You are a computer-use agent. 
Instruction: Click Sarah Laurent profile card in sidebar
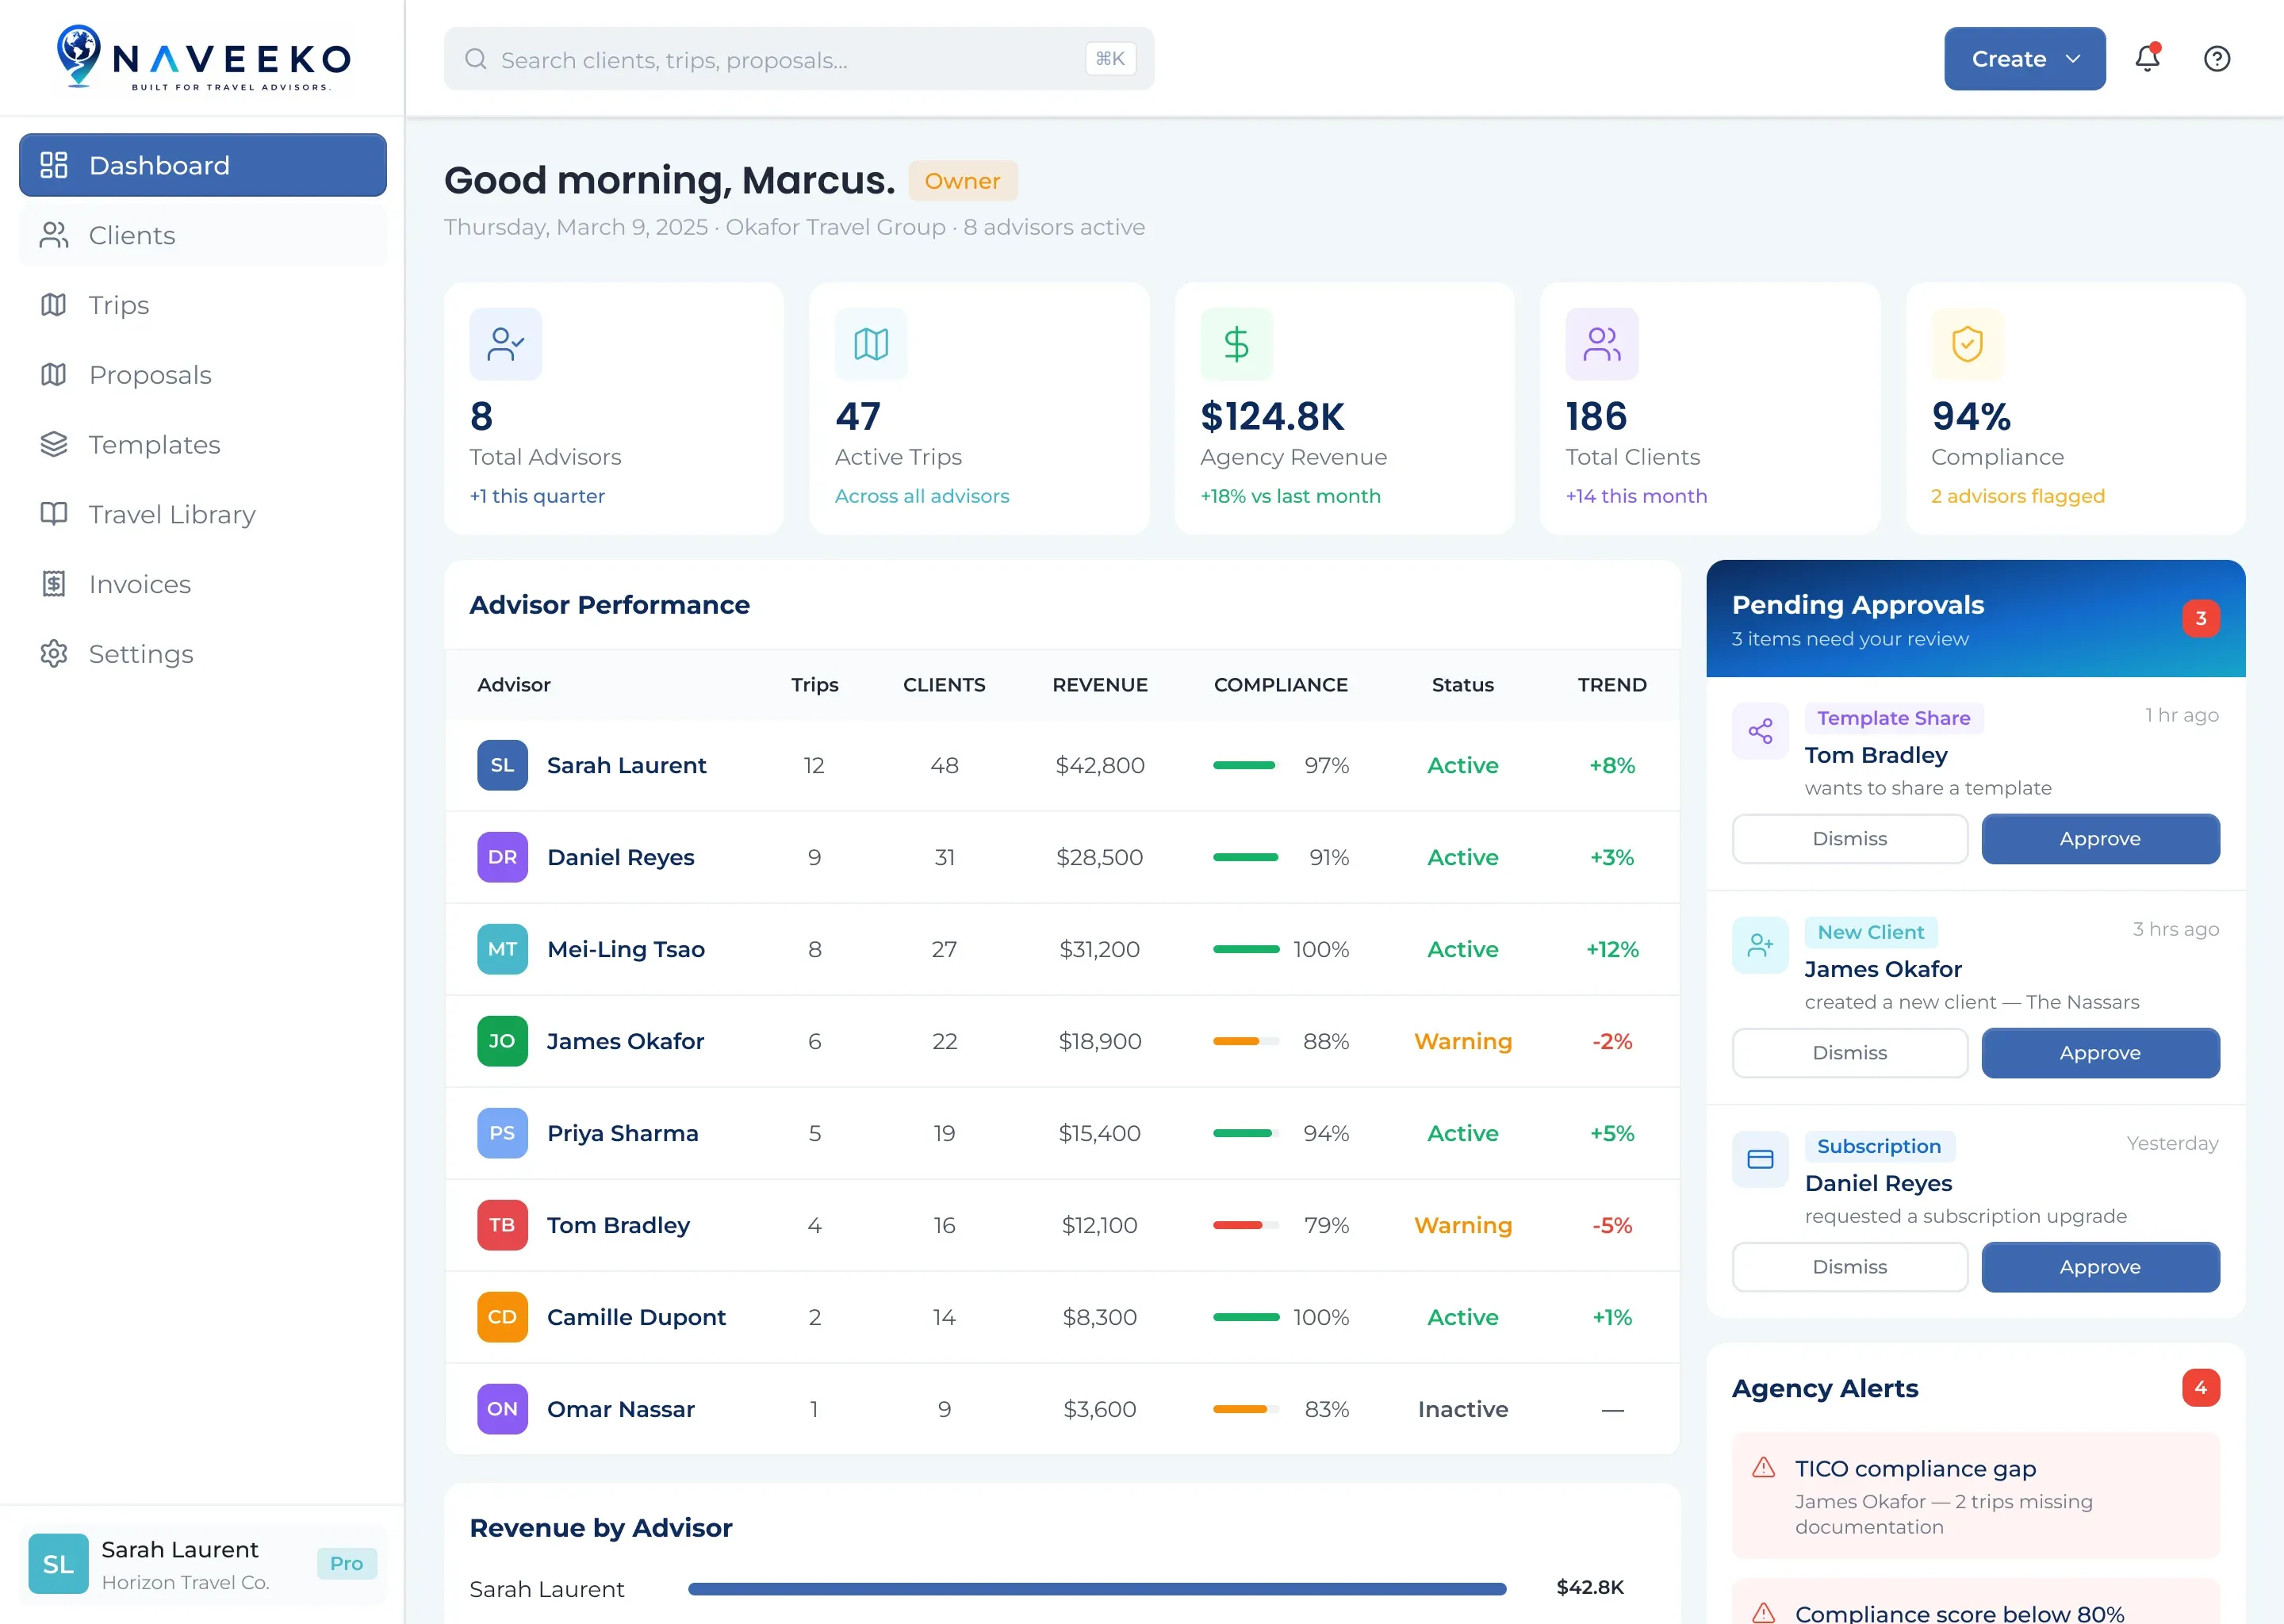203,1564
